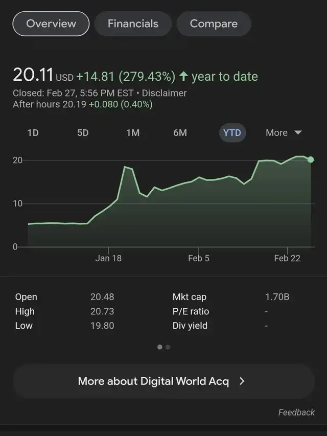Select the 5D time range
The height and width of the screenshot is (436, 327).
pos(83,133)
